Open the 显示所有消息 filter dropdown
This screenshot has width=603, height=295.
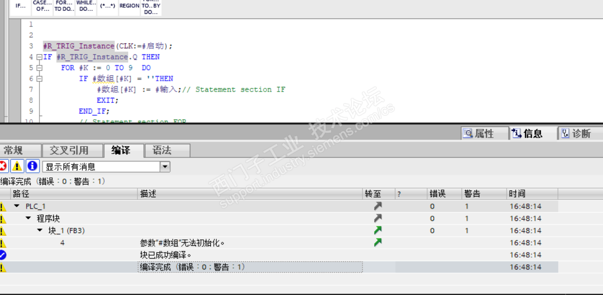(x=165, y=167)
